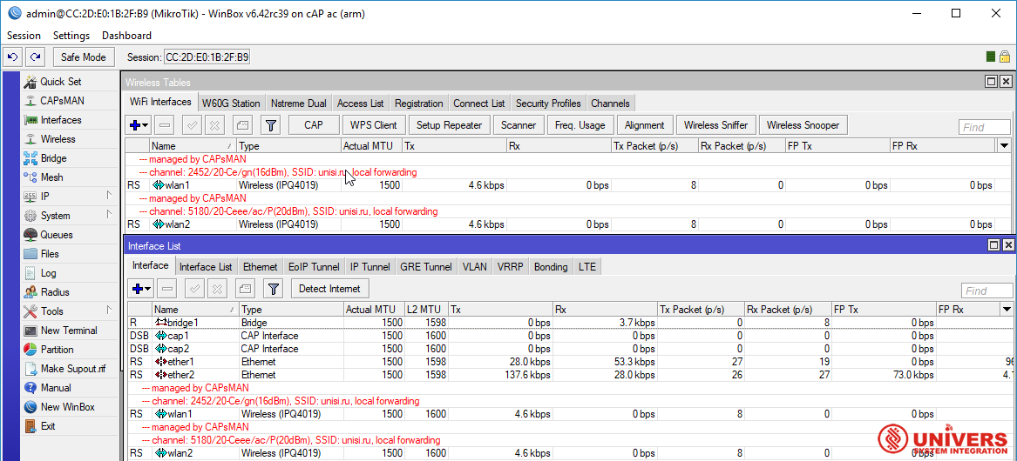Open the add (plus) dropdown in Wireless Tables
Screen dimensions: 1017x461
139,125
